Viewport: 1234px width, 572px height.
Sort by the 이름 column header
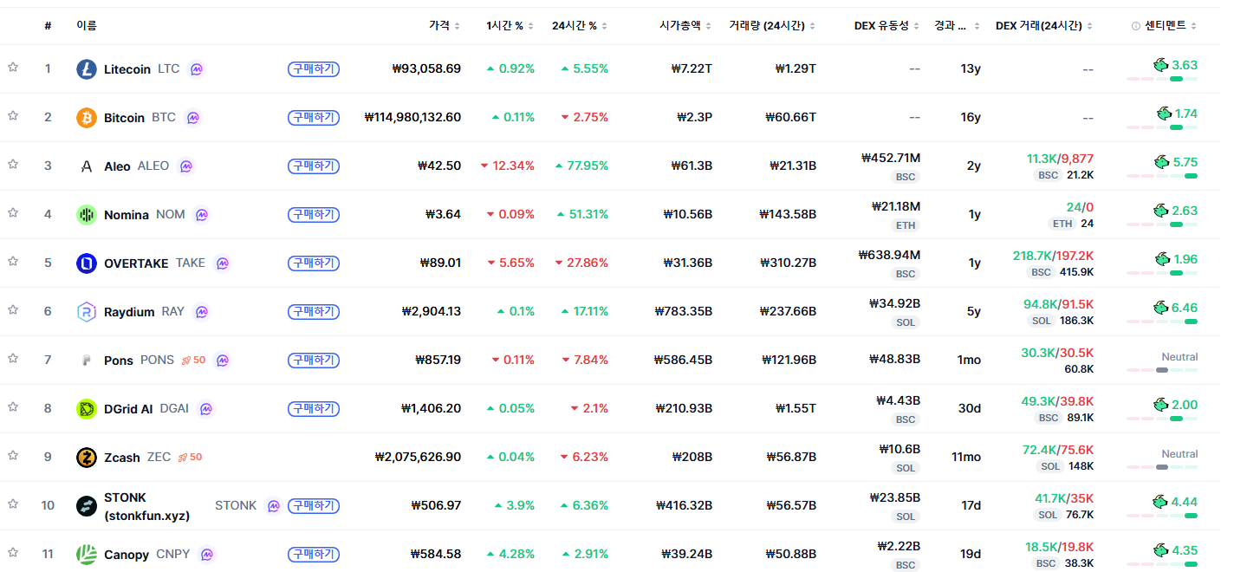coord(87,26)
